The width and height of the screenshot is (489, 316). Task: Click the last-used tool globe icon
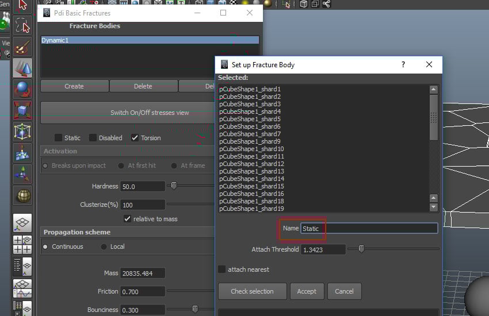tap(22, 195)
